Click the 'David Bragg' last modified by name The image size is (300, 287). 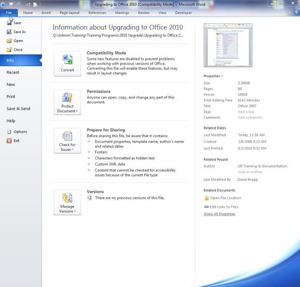(247, 179)
